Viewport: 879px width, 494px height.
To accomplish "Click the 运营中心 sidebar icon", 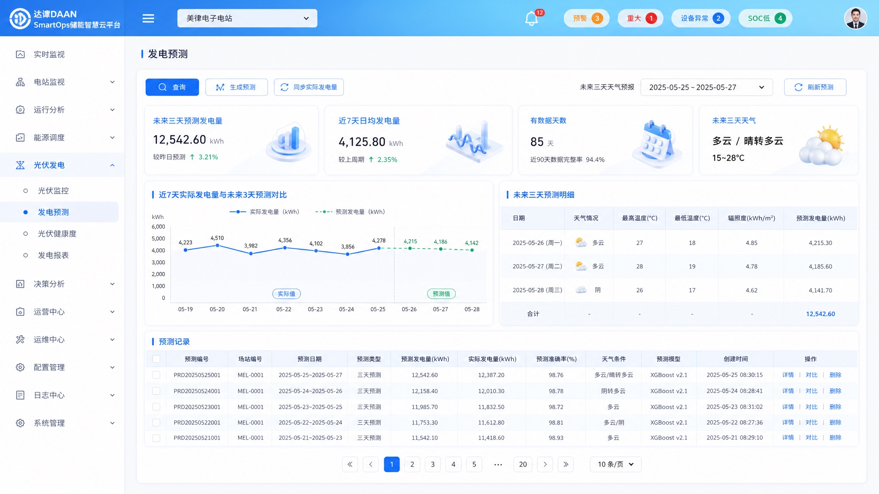I will (20, 312).
